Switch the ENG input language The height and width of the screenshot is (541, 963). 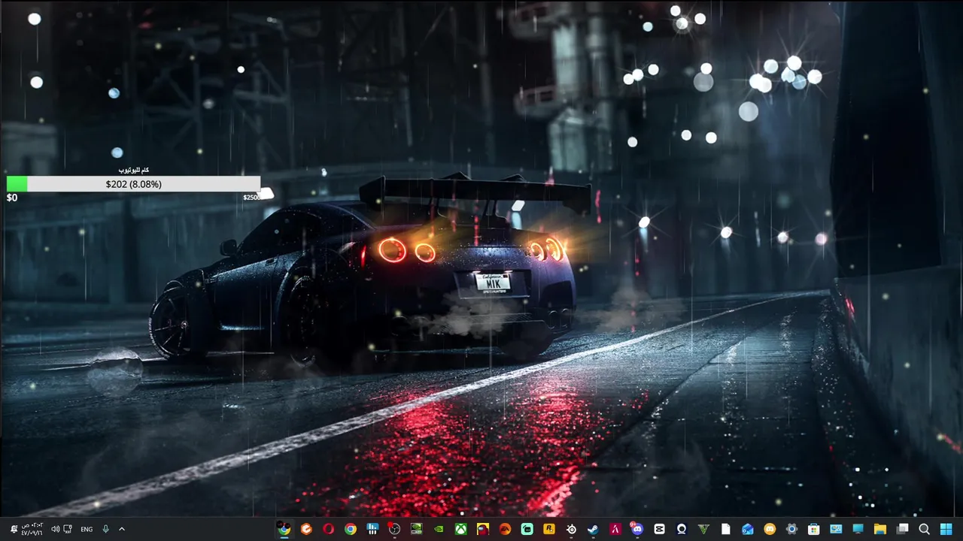(x=87, y=529)
